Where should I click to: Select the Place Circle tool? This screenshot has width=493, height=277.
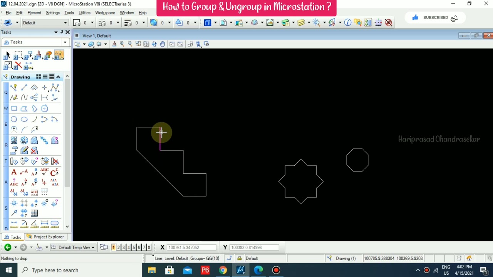(x=14, y=119)
